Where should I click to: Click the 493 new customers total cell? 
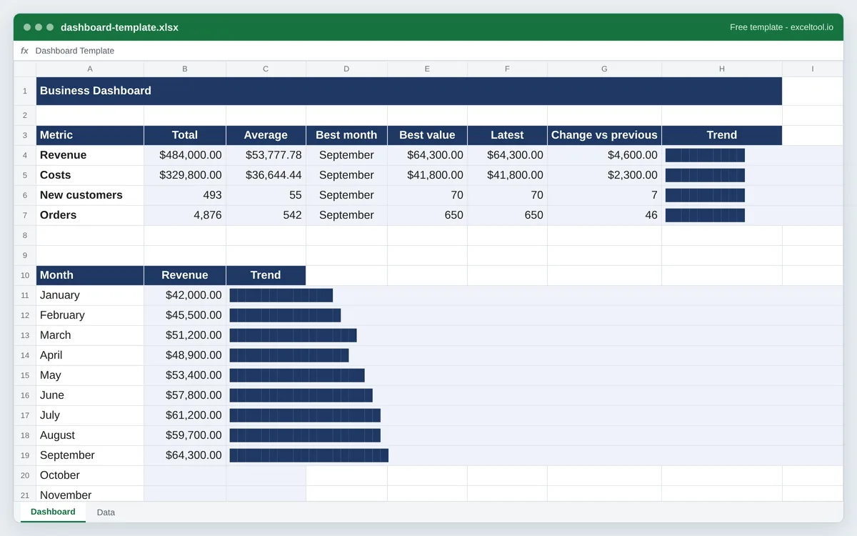click(x=185, y=195)
